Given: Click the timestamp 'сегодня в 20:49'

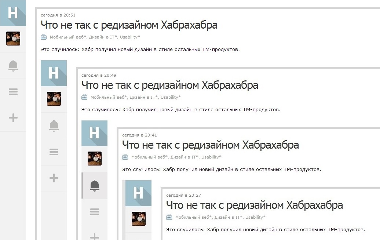Looking at the screenshot, I should pyautogui.click(x=99, y=75).
